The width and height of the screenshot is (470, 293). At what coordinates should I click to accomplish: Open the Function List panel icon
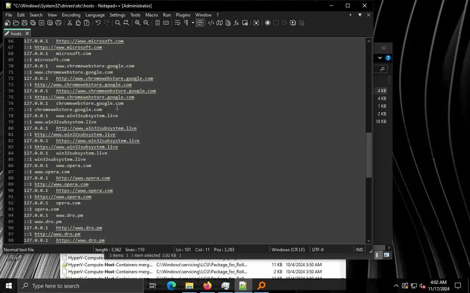point(236,23)
